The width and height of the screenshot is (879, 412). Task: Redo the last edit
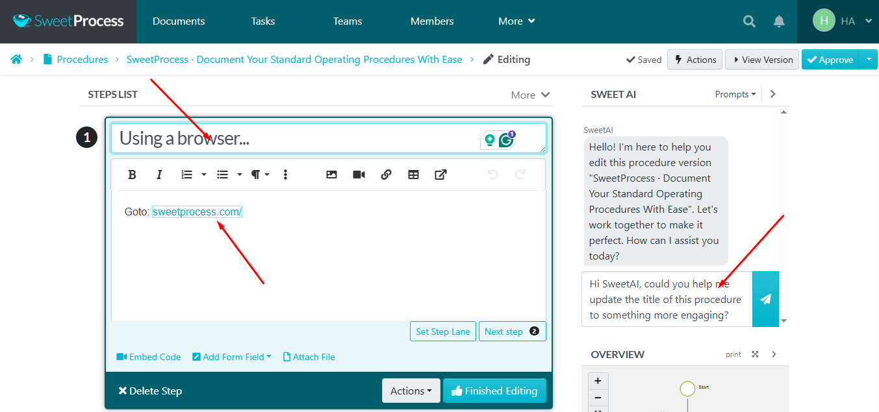520,175
